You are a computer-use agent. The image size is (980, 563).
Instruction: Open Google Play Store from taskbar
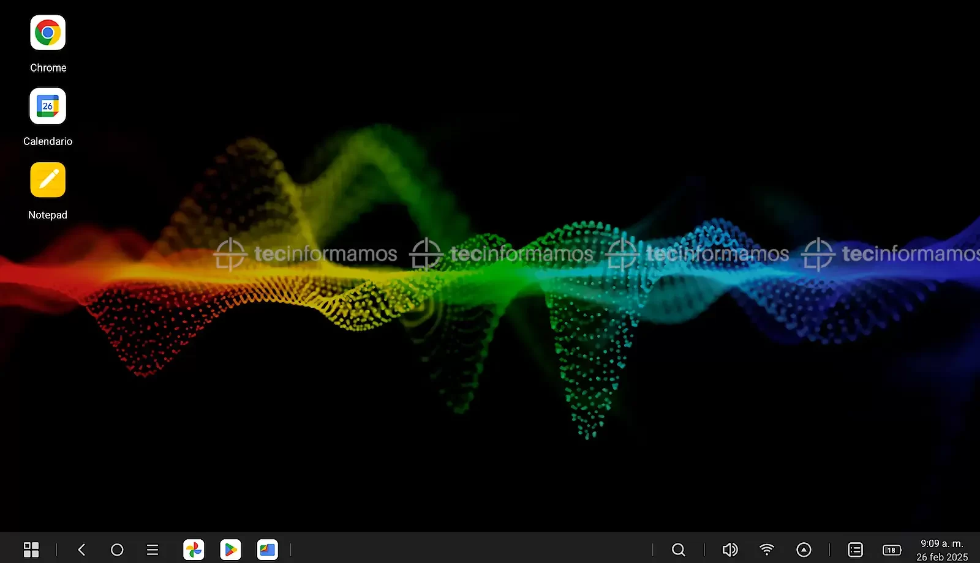230,550
